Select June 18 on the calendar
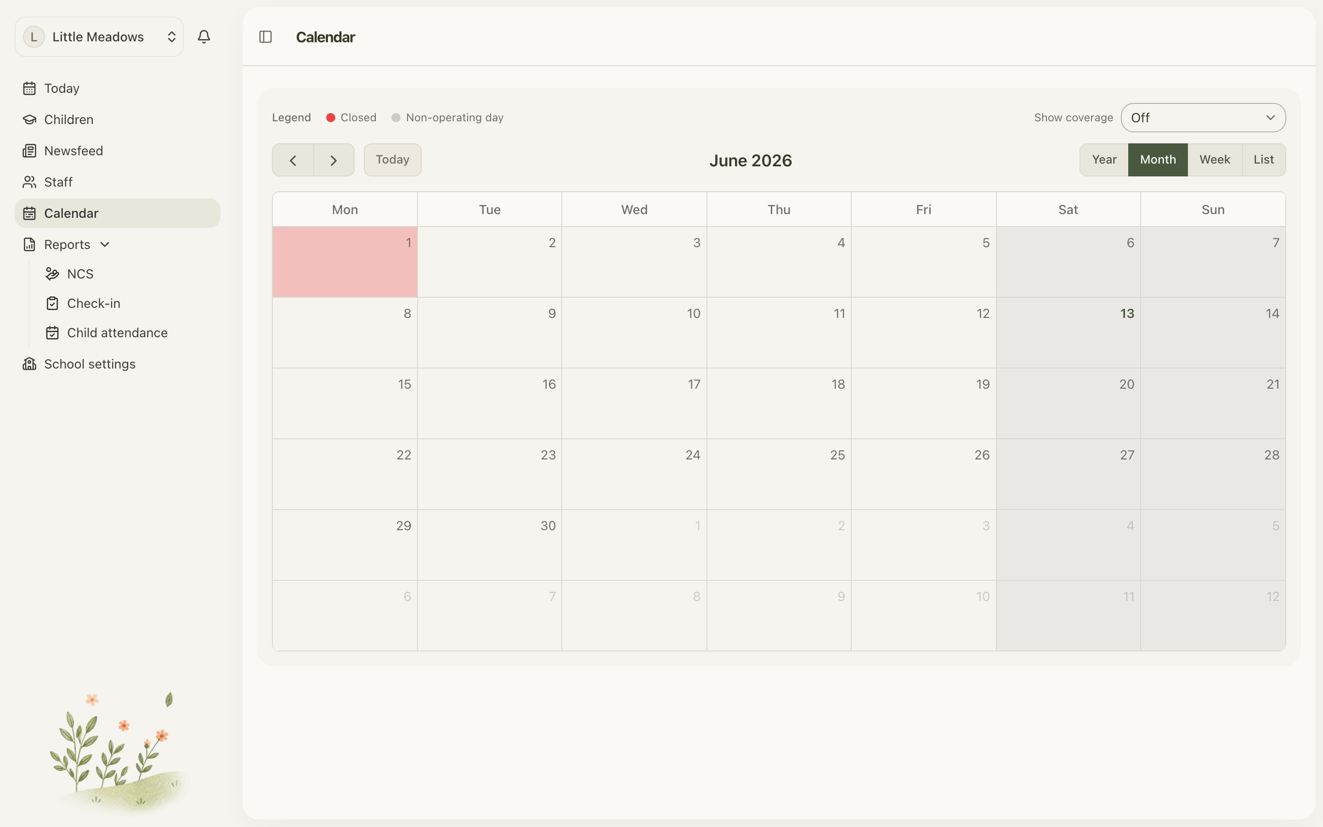This screenshot has width=1323, height=827. point(779,403)
